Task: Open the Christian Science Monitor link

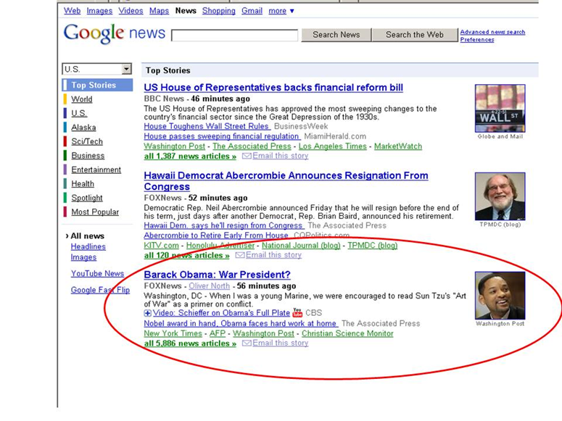Action: point(347,333)
